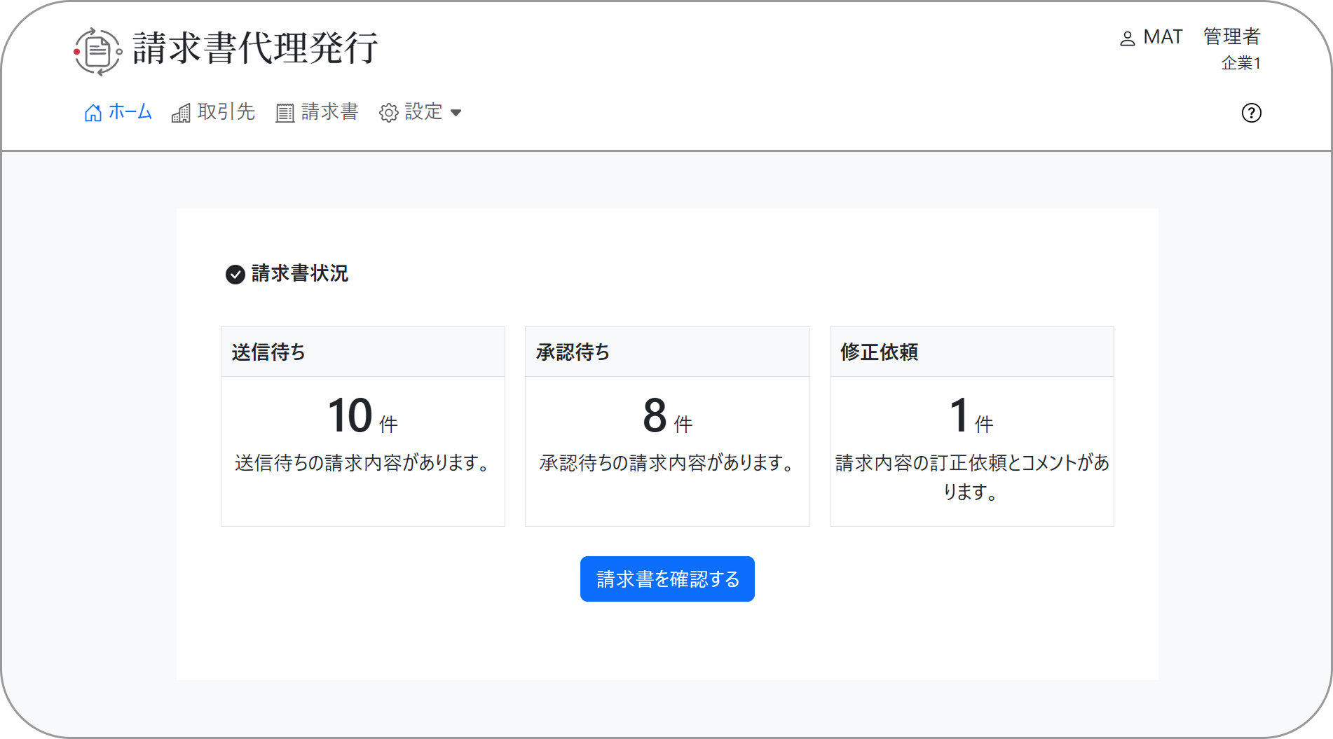
Task: Switch to the ホーム tab
Action: coord(129,112)
